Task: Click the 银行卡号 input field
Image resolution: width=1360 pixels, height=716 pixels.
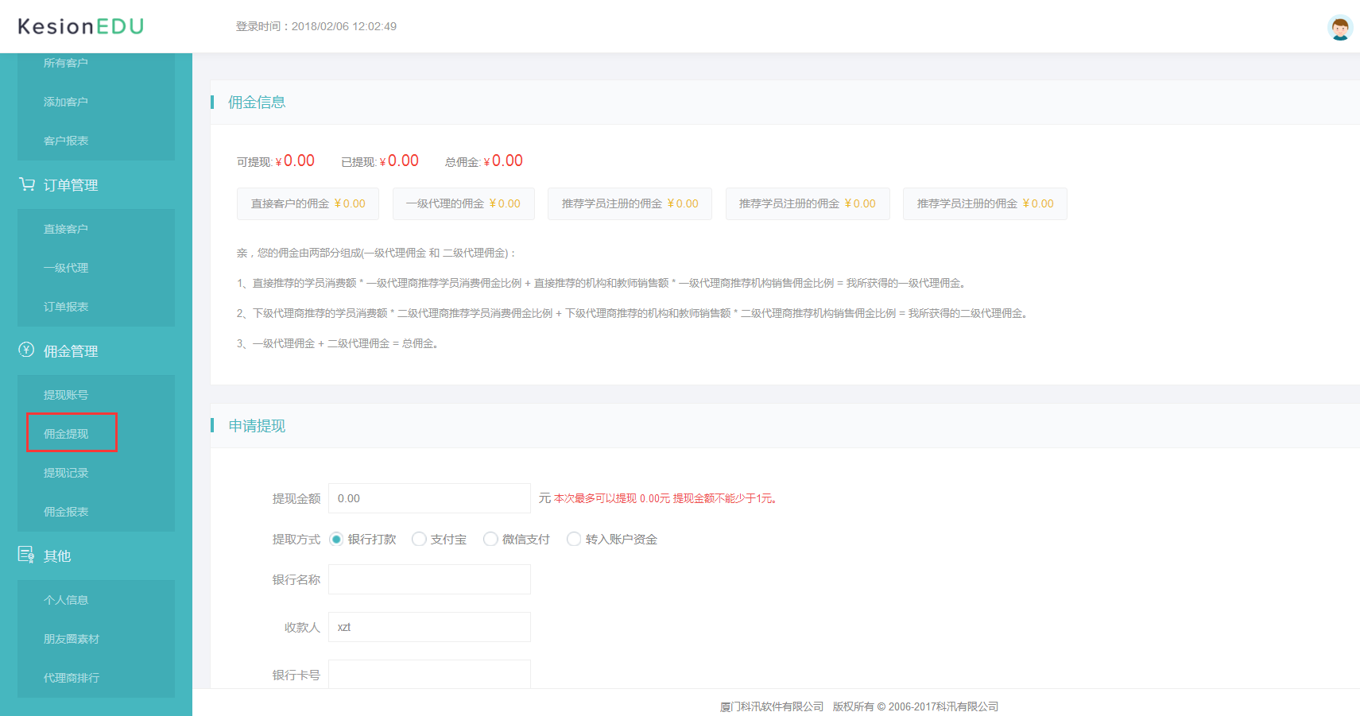Action: coord(429,674)
